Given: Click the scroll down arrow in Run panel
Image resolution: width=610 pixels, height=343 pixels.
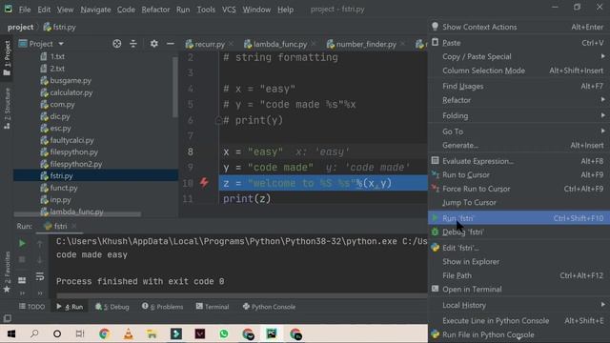Looking at the screenshot, I should tap(40, 259).
